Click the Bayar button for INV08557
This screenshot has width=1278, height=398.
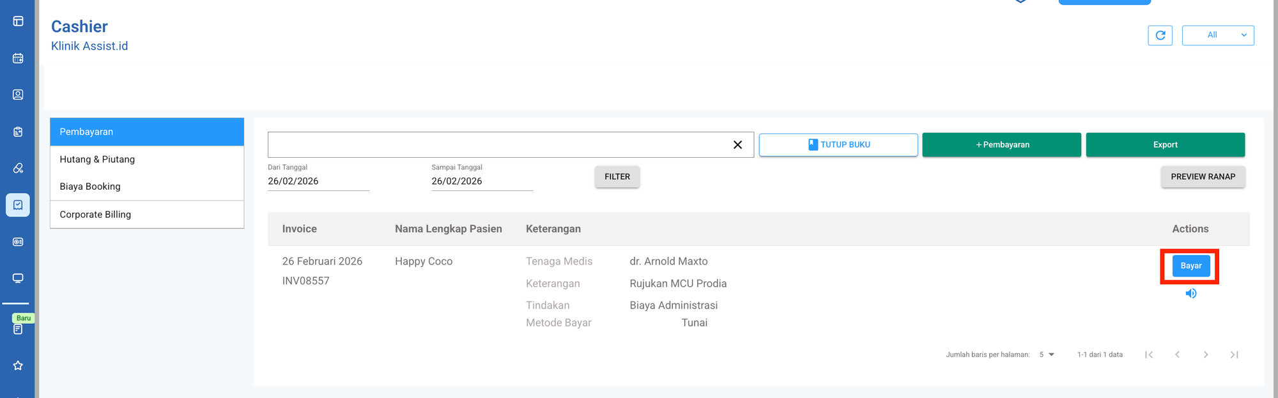point(1190,266)
